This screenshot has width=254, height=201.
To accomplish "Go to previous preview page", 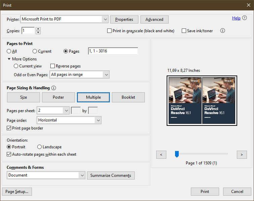I will coord(161,155).
